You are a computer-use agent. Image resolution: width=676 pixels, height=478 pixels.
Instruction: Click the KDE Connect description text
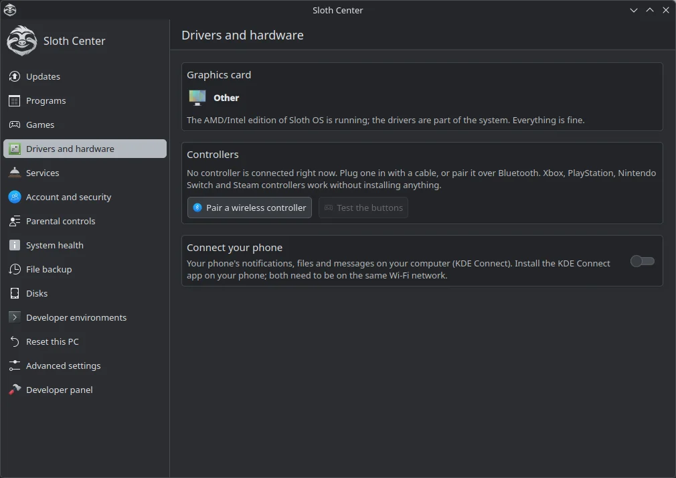(398, 269)
